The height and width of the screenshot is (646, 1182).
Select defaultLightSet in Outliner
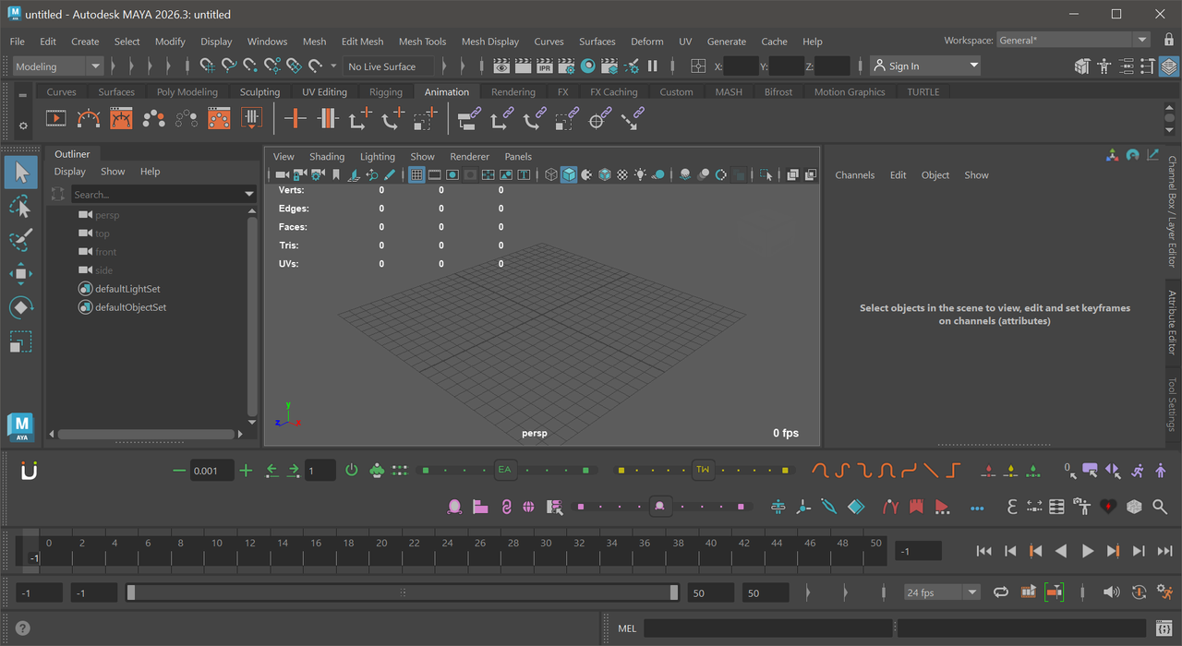127,289
